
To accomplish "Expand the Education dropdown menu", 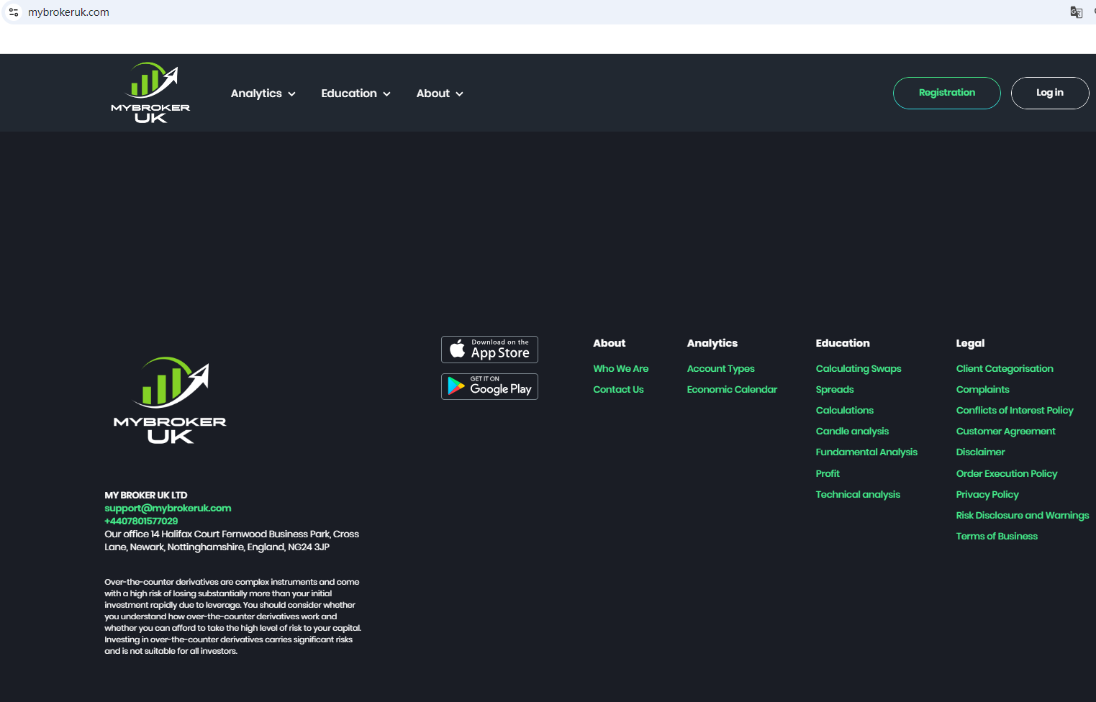I will pyautogui.click(x=355, y=94).
